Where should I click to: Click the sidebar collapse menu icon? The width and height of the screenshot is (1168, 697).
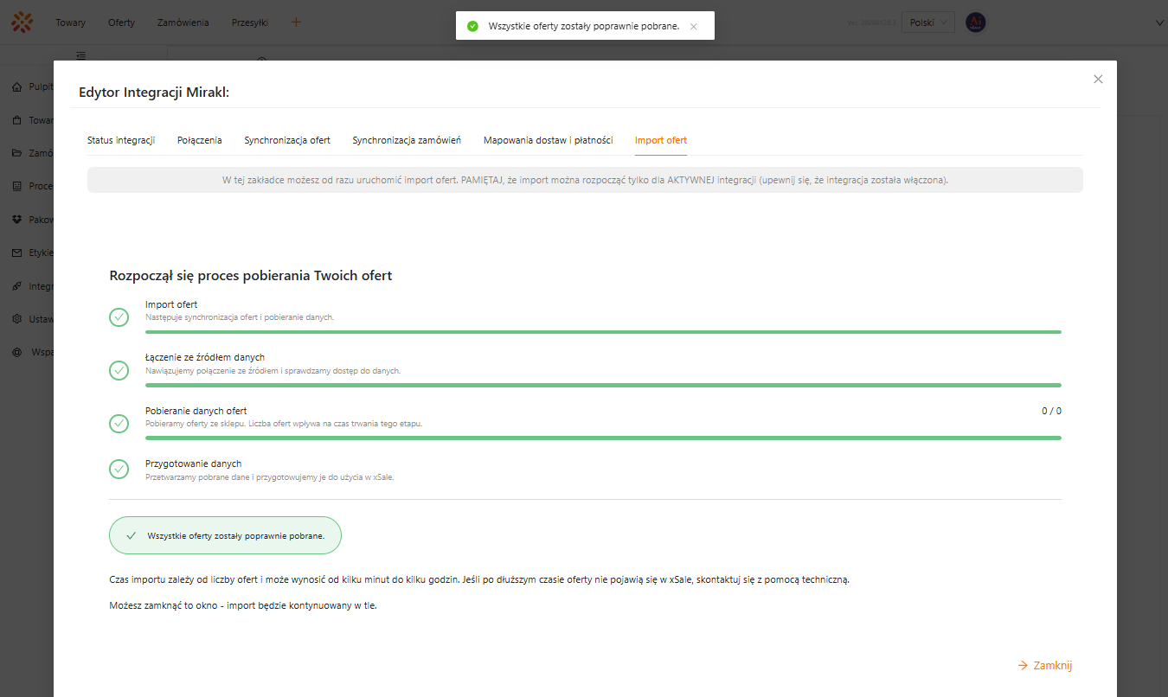coord(80,55)
